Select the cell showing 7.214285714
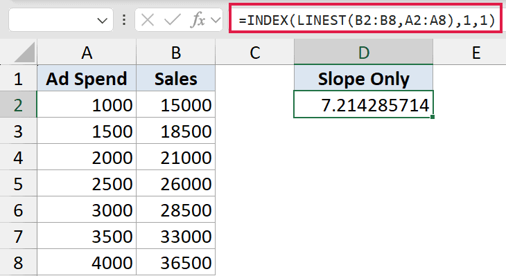Image resolution: width=506 pixels, height=276 pixels. 363,104
